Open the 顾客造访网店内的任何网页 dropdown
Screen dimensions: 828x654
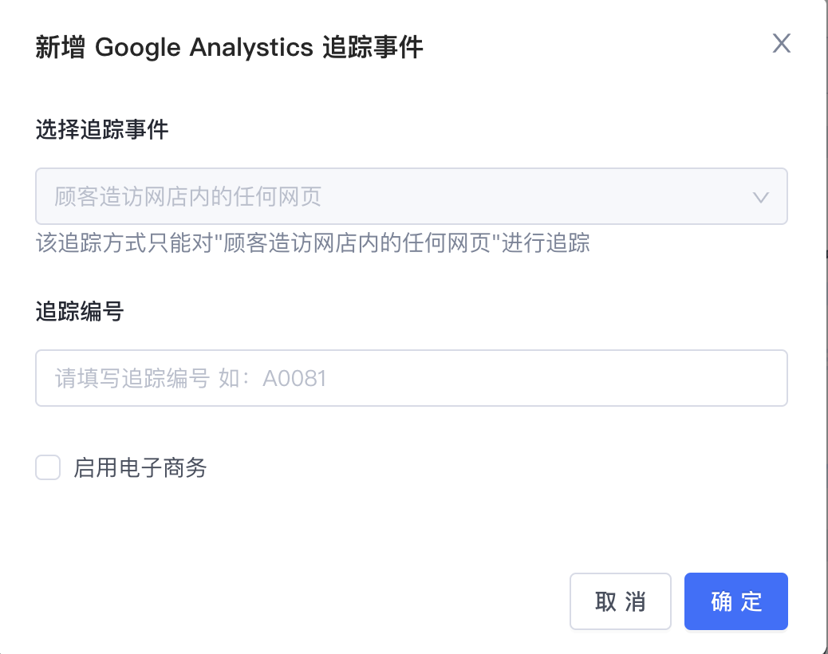pyautogui.click(x=411, y=196)
